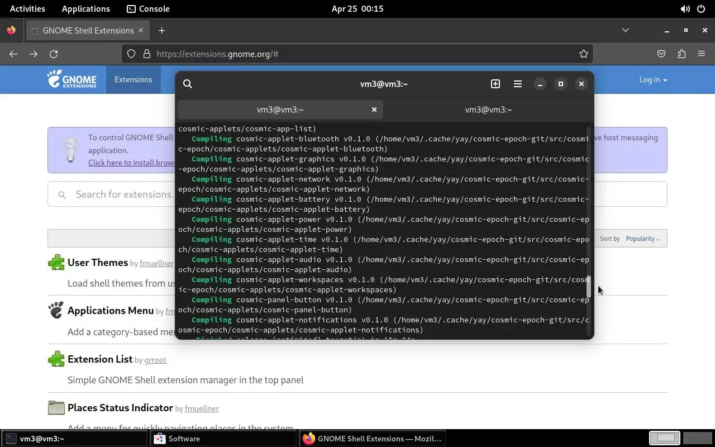Open the clock showing Apr 25 00:15
This screenshot has height=447, width=715.
pos(357,8)
